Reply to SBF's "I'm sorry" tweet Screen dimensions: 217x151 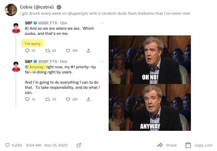(x=27, y=51)
